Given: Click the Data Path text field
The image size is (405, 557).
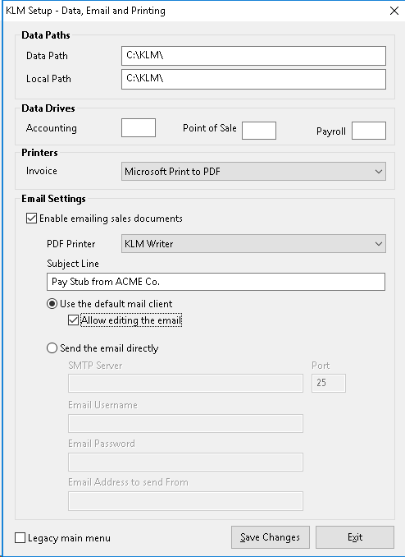Looking at the screenshot, I should (x=253, y=56).
